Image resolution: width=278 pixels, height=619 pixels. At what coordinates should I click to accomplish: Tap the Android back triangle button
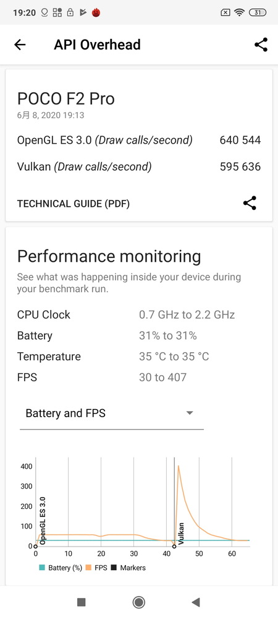click(196, 602)
